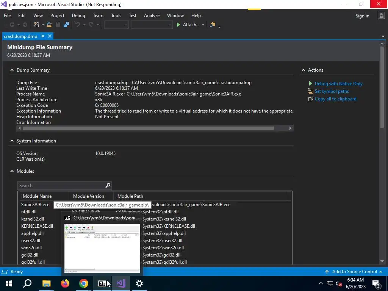Screen dimensions: 388x291
Task: Open toolbar overflow options arrow
Action: (219, 26)
